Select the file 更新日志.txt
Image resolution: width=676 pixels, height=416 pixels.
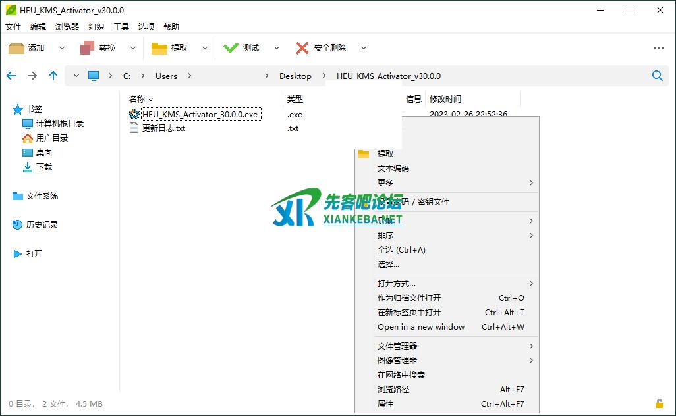coord(163,128)
